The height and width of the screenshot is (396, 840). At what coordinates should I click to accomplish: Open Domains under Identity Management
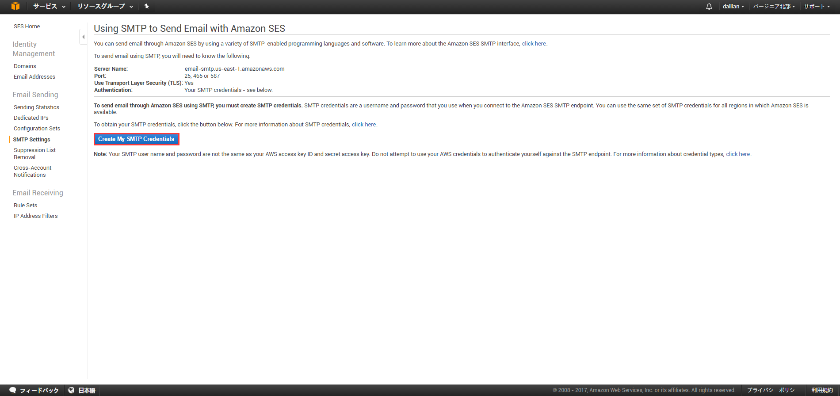click(25, 66)
